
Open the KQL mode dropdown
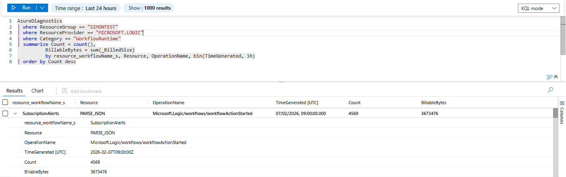539,8
